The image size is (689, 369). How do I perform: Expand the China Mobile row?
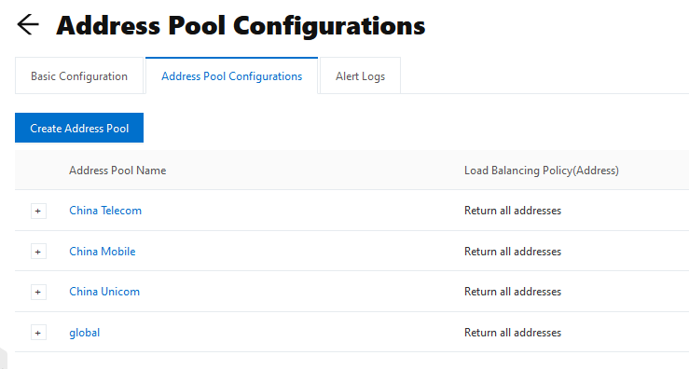[x=38, y=252]
